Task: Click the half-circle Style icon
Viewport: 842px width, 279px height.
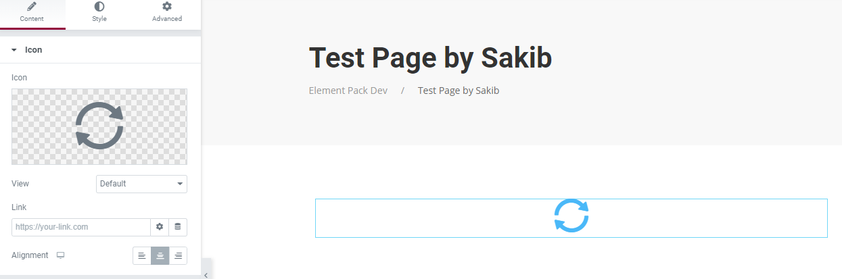Action: [99, 7]
